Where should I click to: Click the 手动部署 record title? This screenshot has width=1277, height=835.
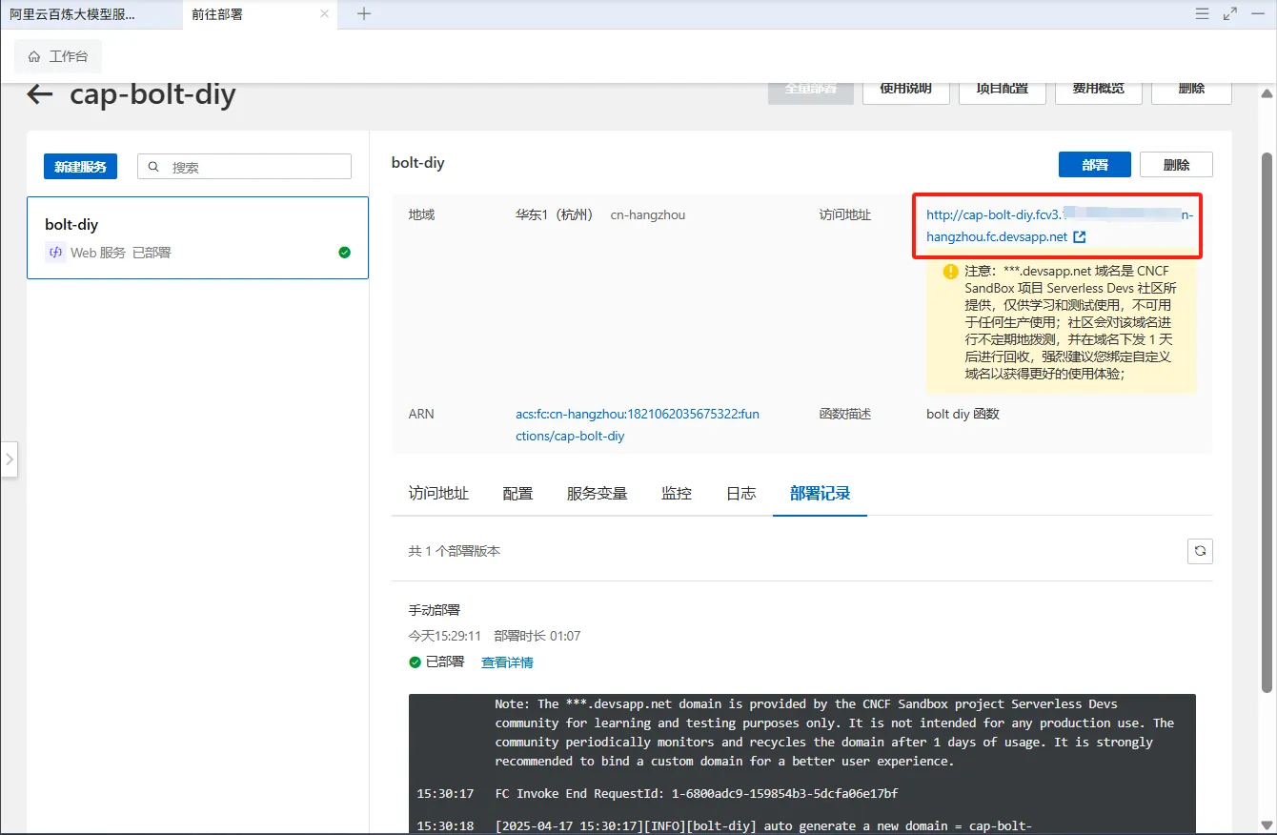435,610
